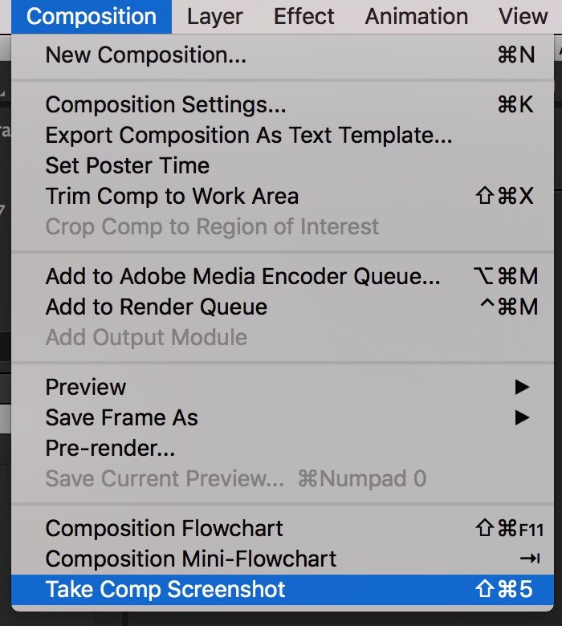Open the Composition menu
This screenshot has width=562, height=626.
tap(91, 16)
